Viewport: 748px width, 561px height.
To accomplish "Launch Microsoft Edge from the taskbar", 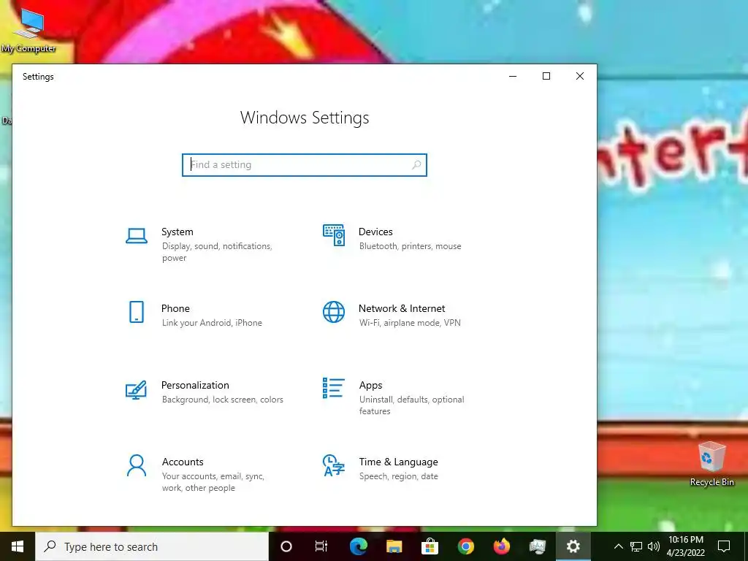I will coord(358,546).
